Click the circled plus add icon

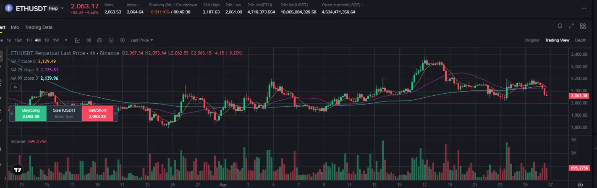(111, 40)
